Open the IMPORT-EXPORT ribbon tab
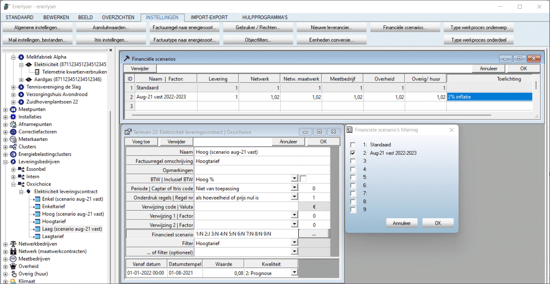550x284 pixels. [x=209, y=18]
